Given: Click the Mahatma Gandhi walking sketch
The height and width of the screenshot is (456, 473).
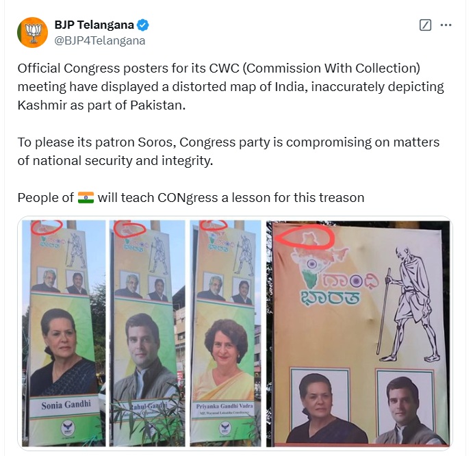Looking at the screenshot, I should [x=408, y=304].
